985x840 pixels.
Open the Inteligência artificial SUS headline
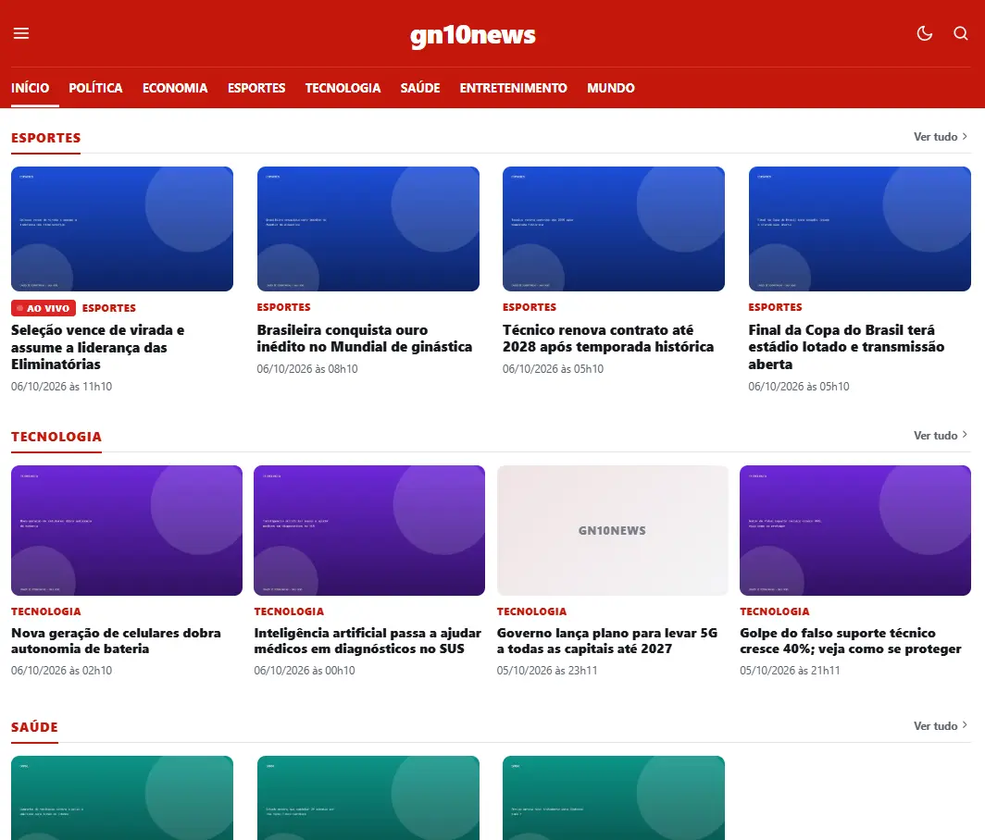tap(368, 641)
